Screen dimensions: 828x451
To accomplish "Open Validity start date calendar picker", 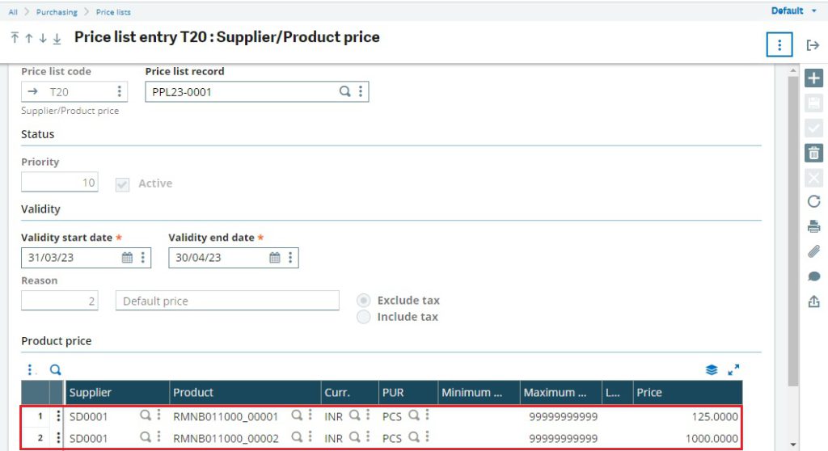I will pyautogui.click(x=127, y=258).
